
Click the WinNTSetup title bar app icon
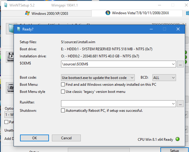click(x=6, y=5)
